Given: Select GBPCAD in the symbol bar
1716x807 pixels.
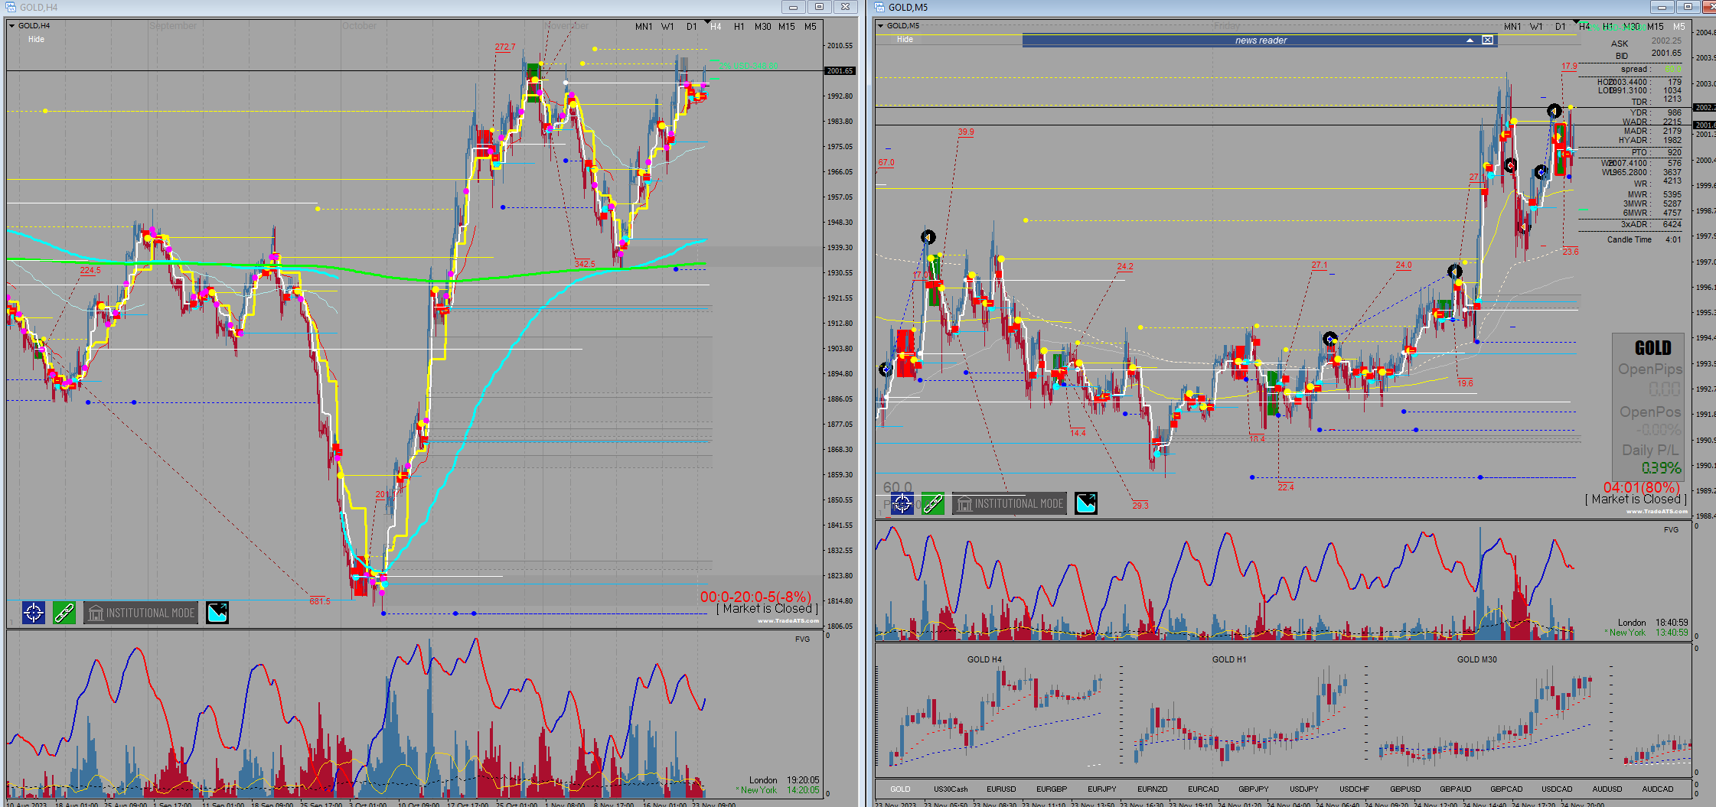Looking at the screenshot, I should tap(1506, 789).
